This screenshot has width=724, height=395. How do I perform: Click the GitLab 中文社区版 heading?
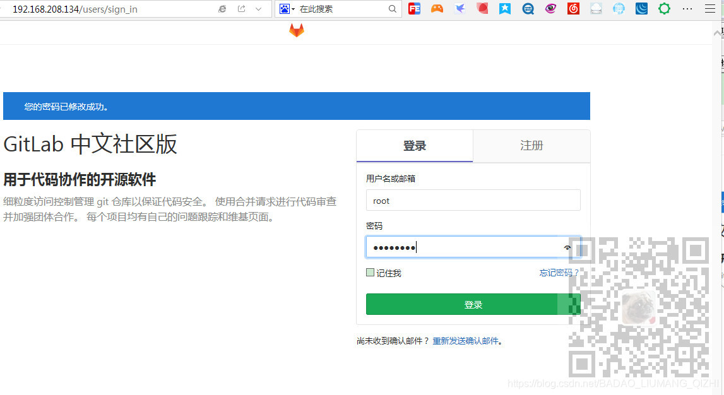pos(90,144)
